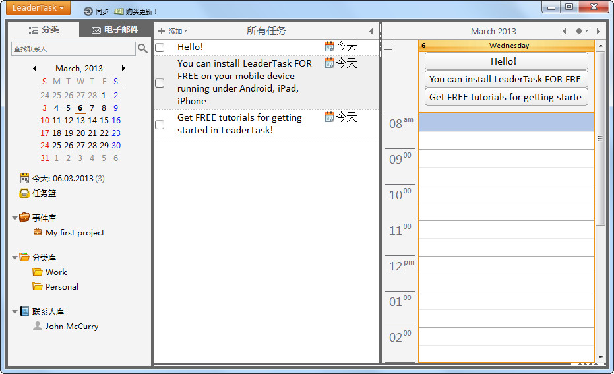The height and width of the screenshot is (374, 614).
Task: Open the calendar view options dot dropdown
Action: point(582,31)
